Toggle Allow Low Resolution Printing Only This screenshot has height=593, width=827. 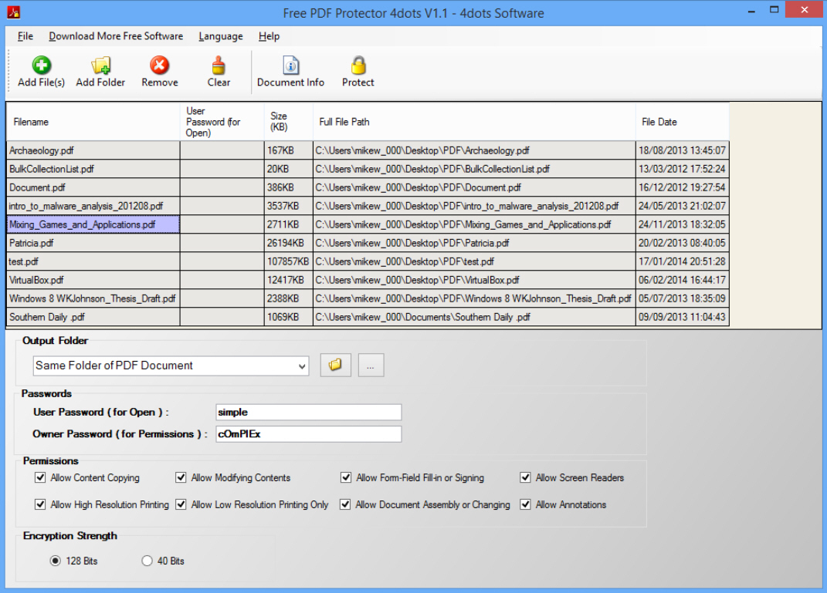[x=181, y=504]
